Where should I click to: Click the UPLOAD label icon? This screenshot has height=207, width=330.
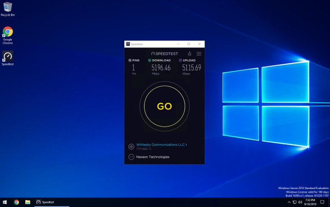180,60
